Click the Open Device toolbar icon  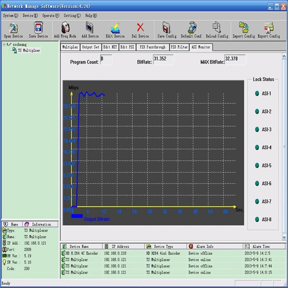[x=13, y=28]
